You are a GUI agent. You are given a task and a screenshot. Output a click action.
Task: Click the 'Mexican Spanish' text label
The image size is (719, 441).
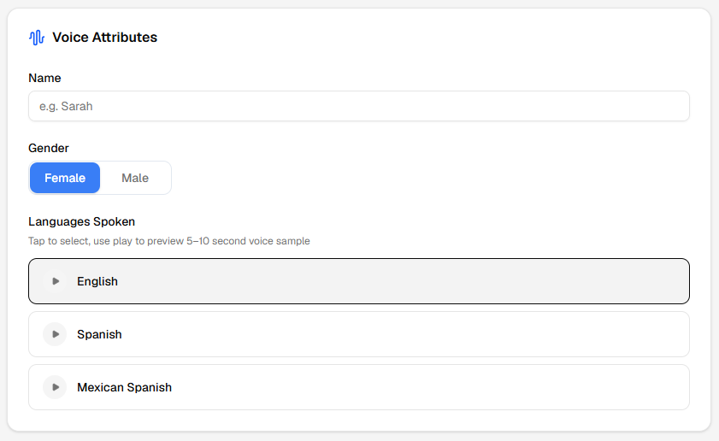tap(124, 387)
